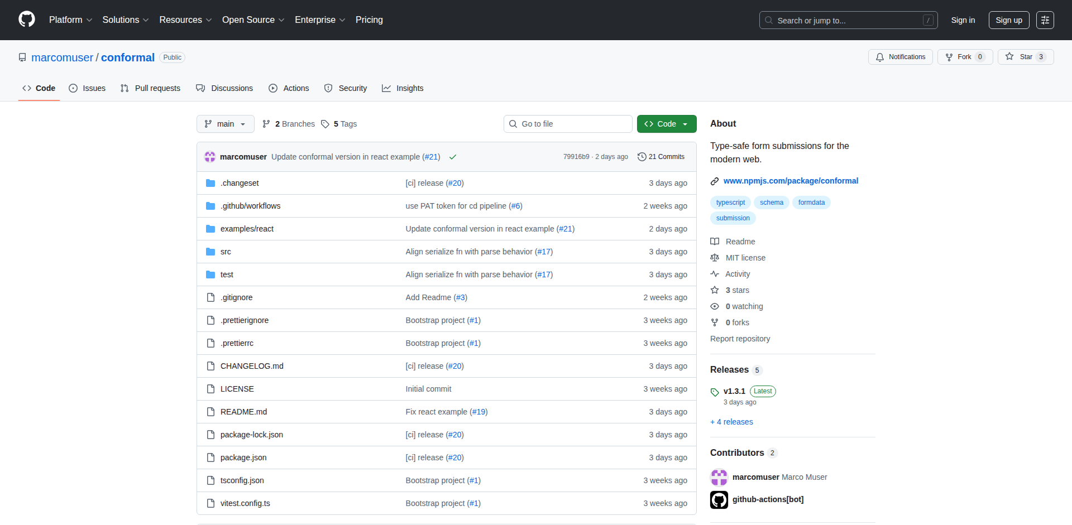Click the github-actions[bot] avatar
This screenshot has width=1072, height=525.
pos(719,500)
